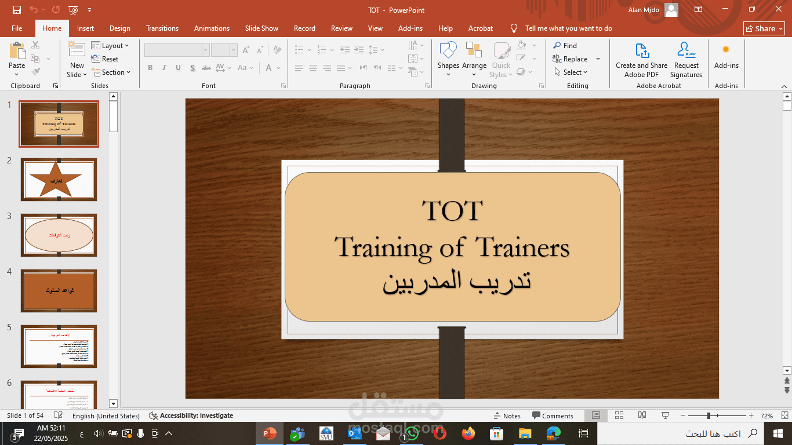Click Find in Editing group
The image size is (792, 445).
click(x=565, y=45)
